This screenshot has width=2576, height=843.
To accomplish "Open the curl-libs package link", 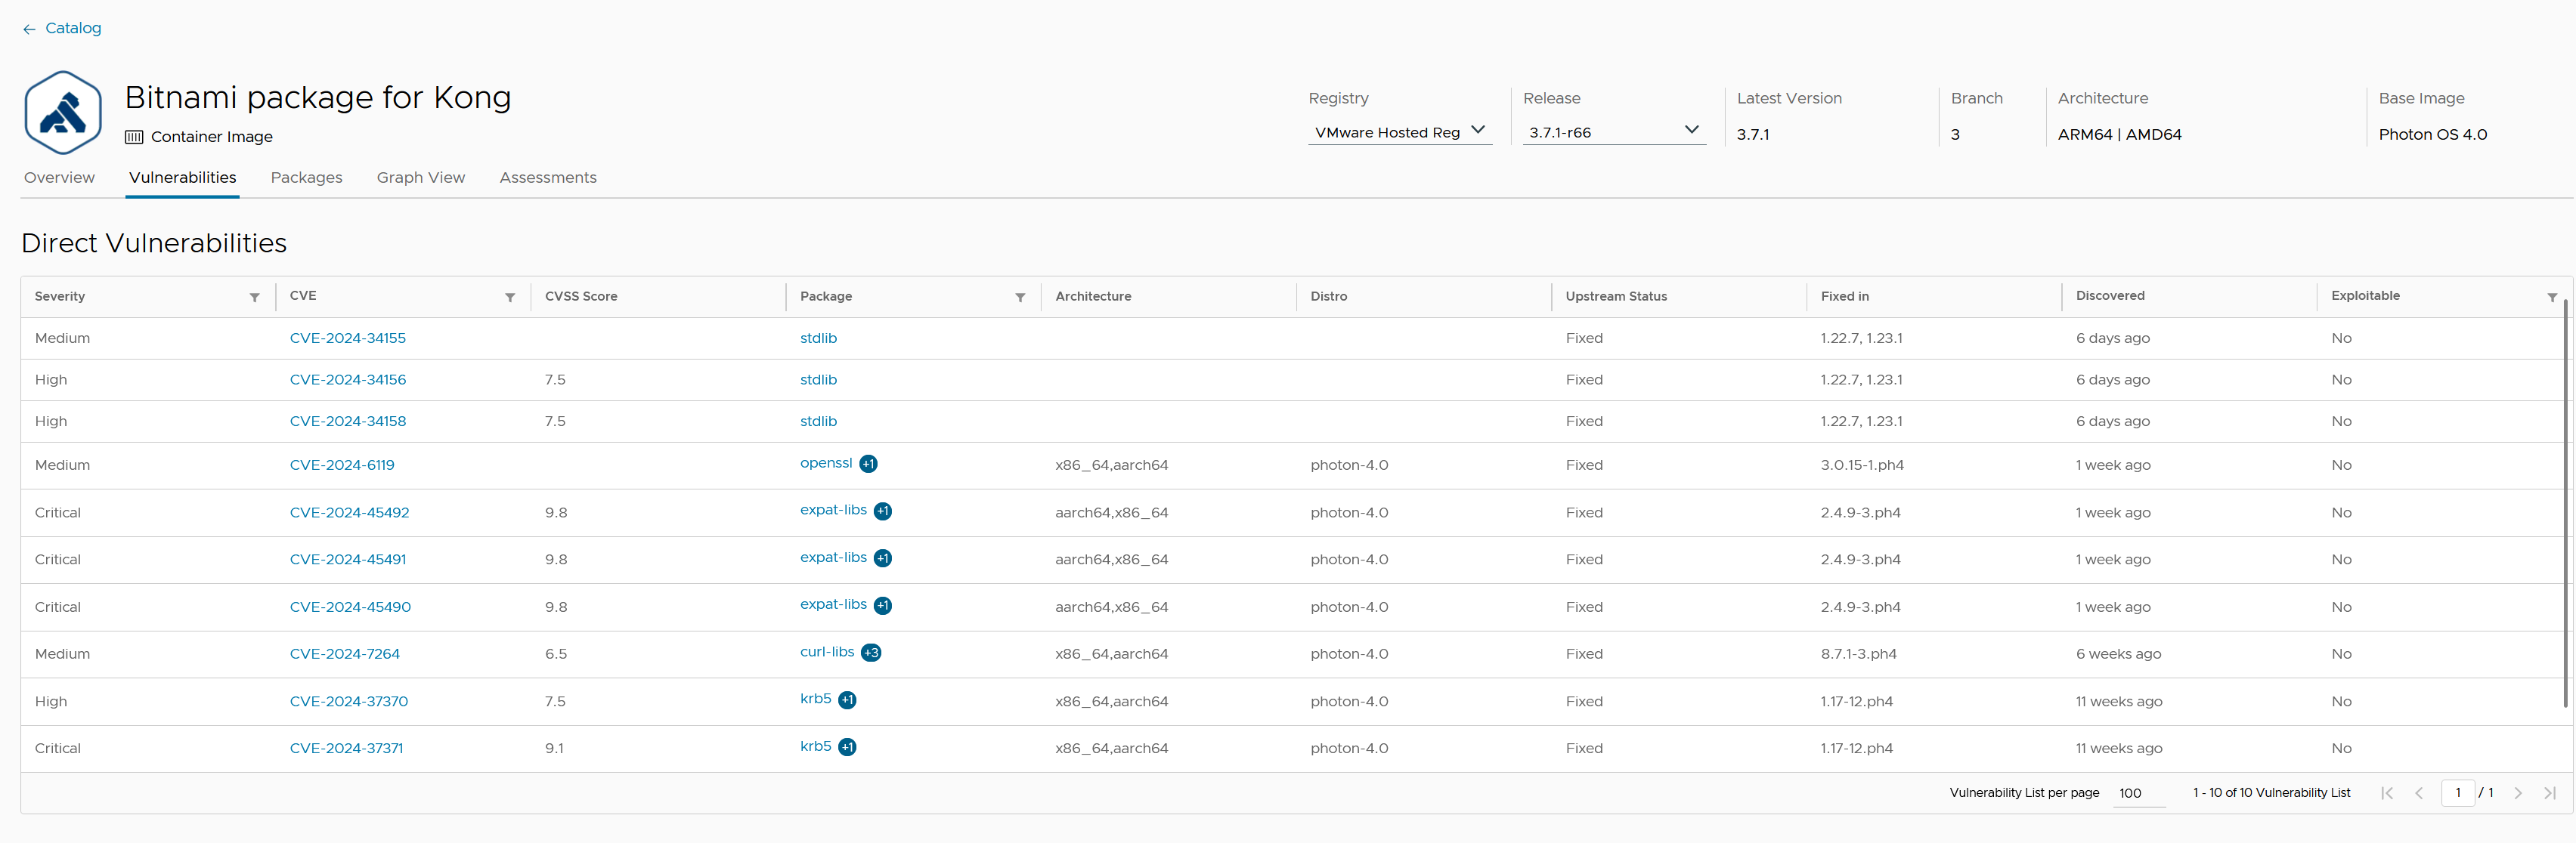I will tap(827, 652).
